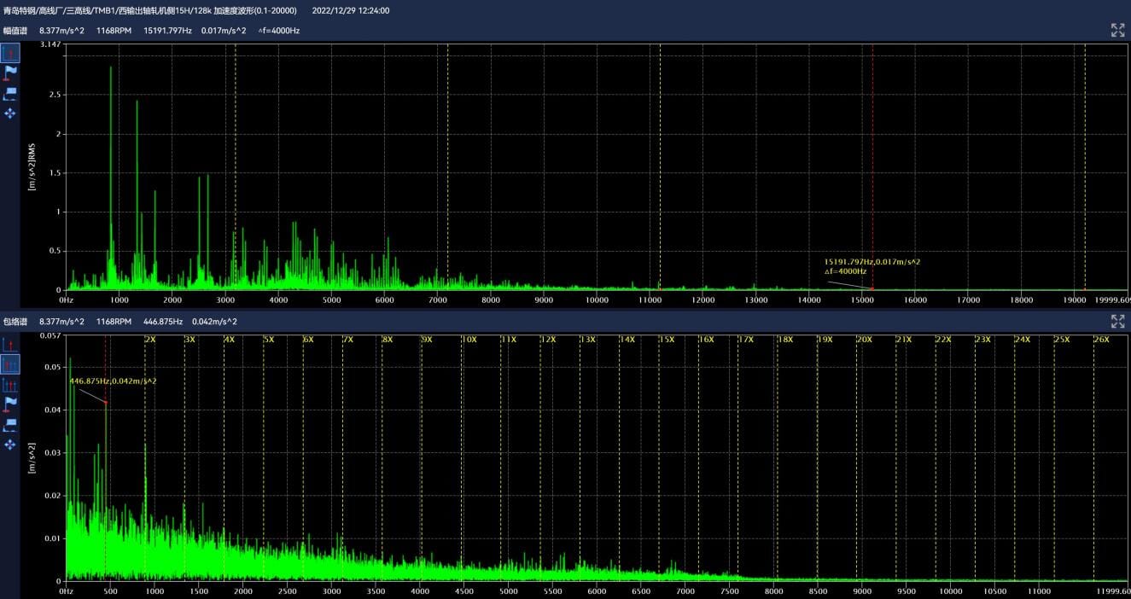Screen dimensions: 1131x599
Task: Activate pan/move tool for 幅值谱 chart
Action: click(10, 113)
